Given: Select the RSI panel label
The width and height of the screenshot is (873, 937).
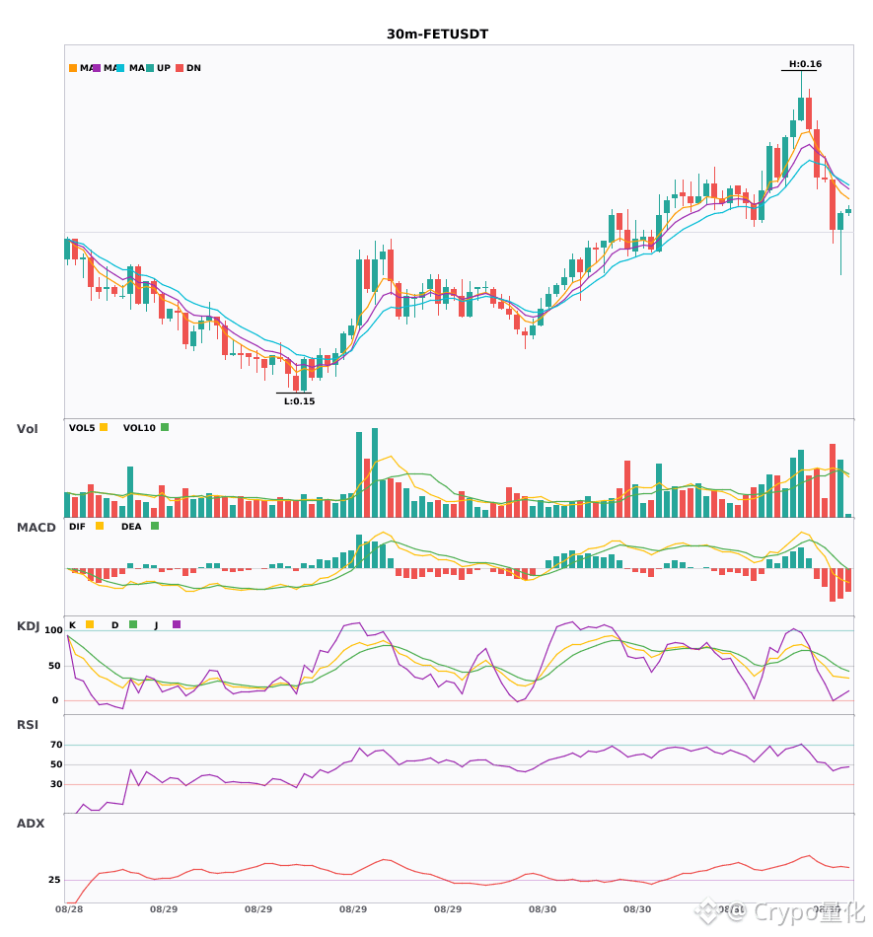Looking at the screenshot, I should (28, 725).
